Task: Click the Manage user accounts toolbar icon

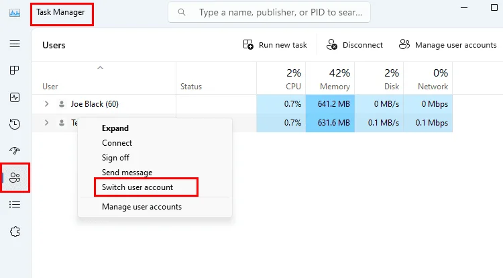Action: click(404, 44)
